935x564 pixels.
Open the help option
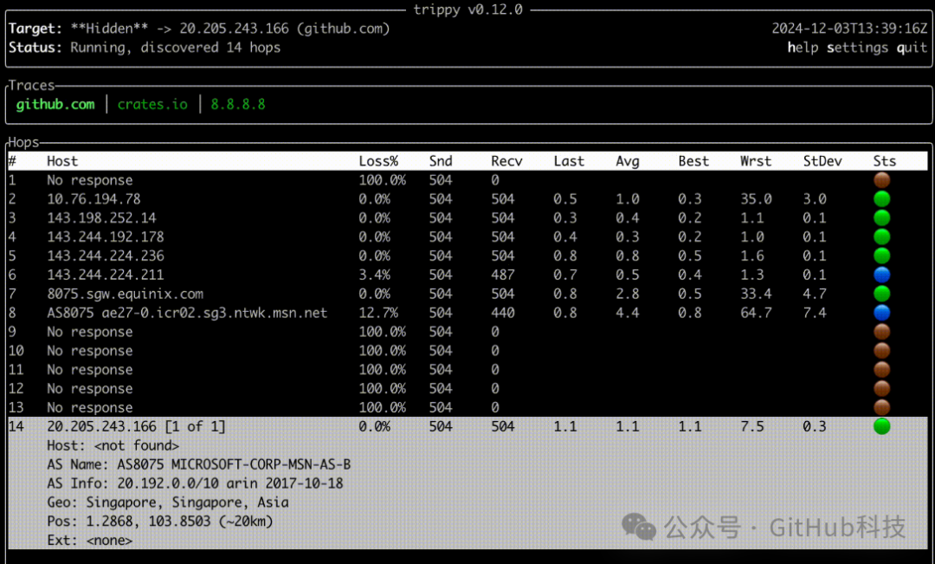[x=803, y=48]
